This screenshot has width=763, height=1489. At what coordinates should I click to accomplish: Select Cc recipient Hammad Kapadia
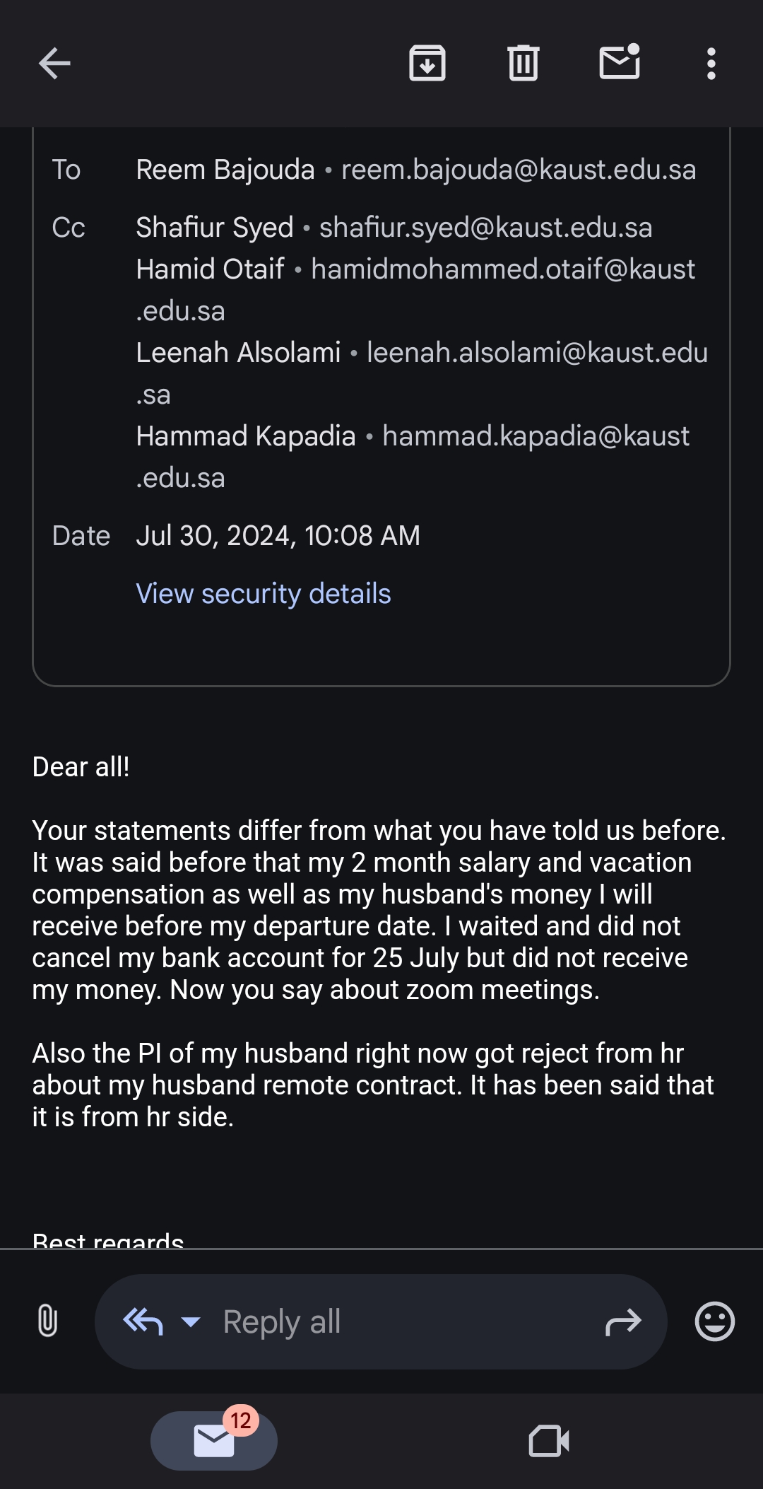point(245,436)
